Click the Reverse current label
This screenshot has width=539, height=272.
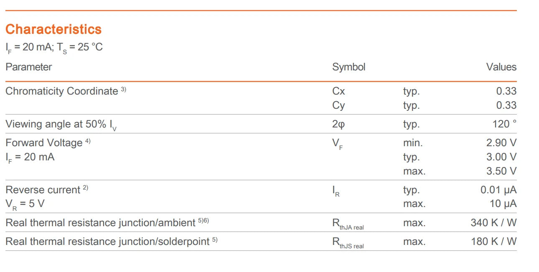pos(43,190)
